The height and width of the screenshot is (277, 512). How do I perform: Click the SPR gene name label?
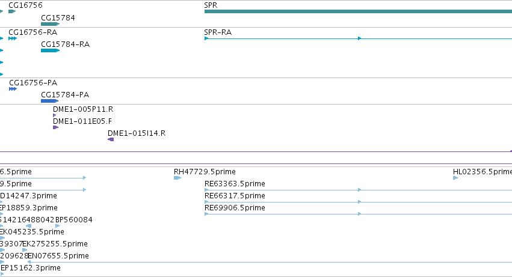211,5
